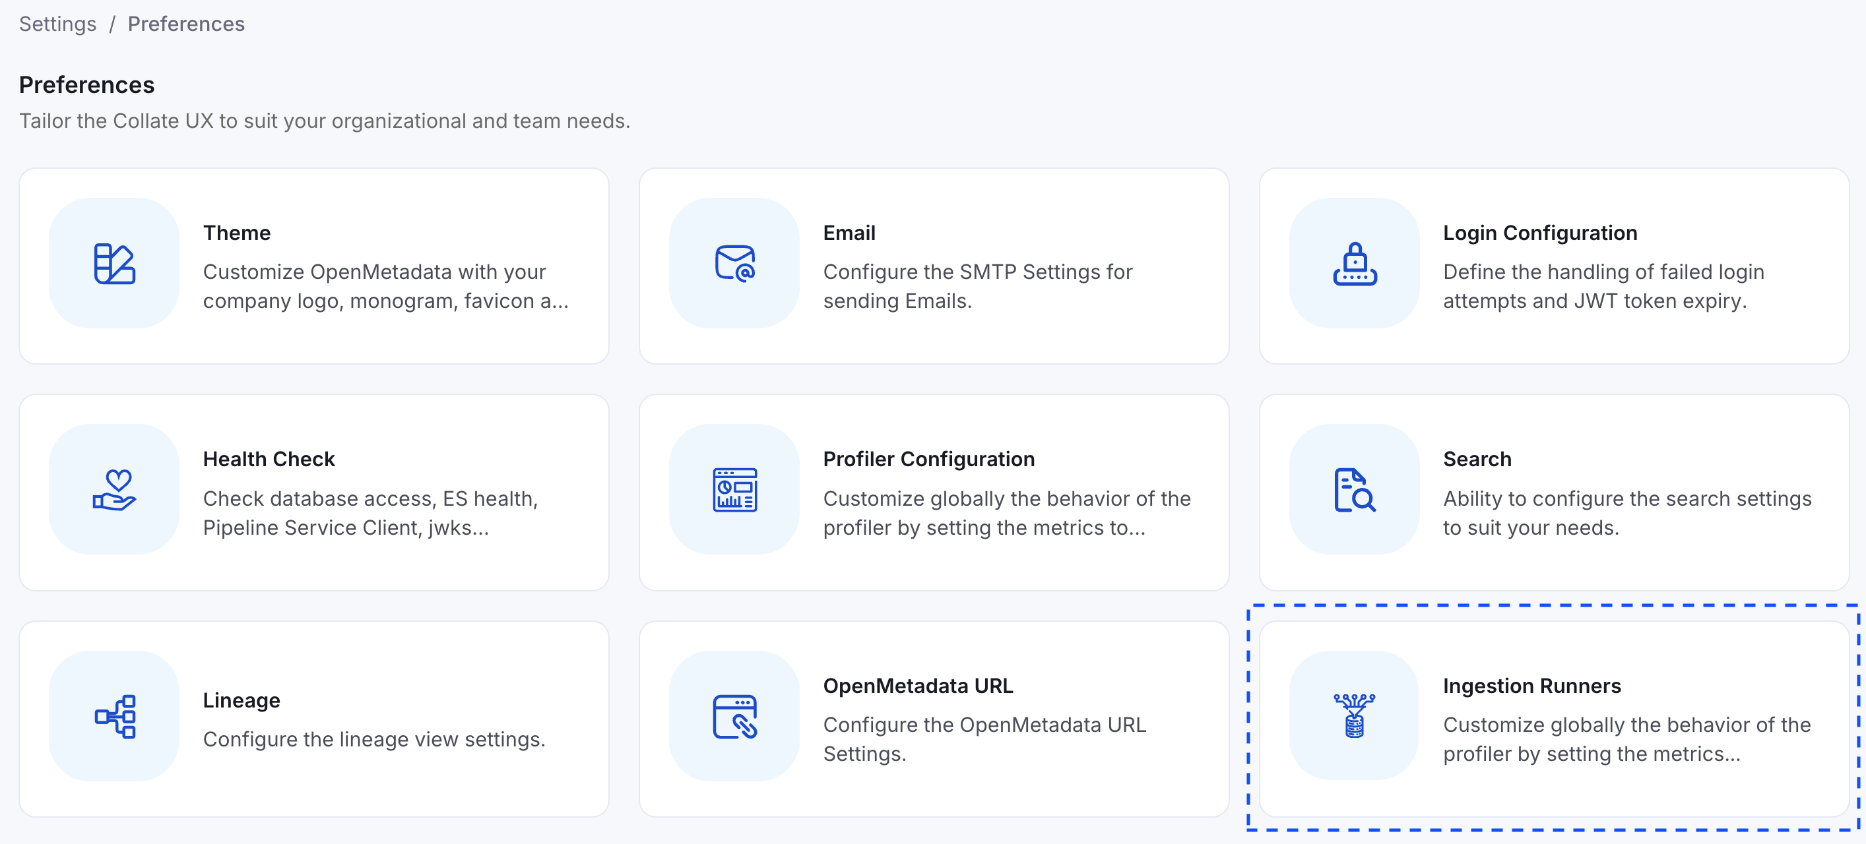Image resolution: width=1866 pixels, height=844 pixels.
Task: Click the Preferences breadcrumb item
Action: click(x=186, y=24)
